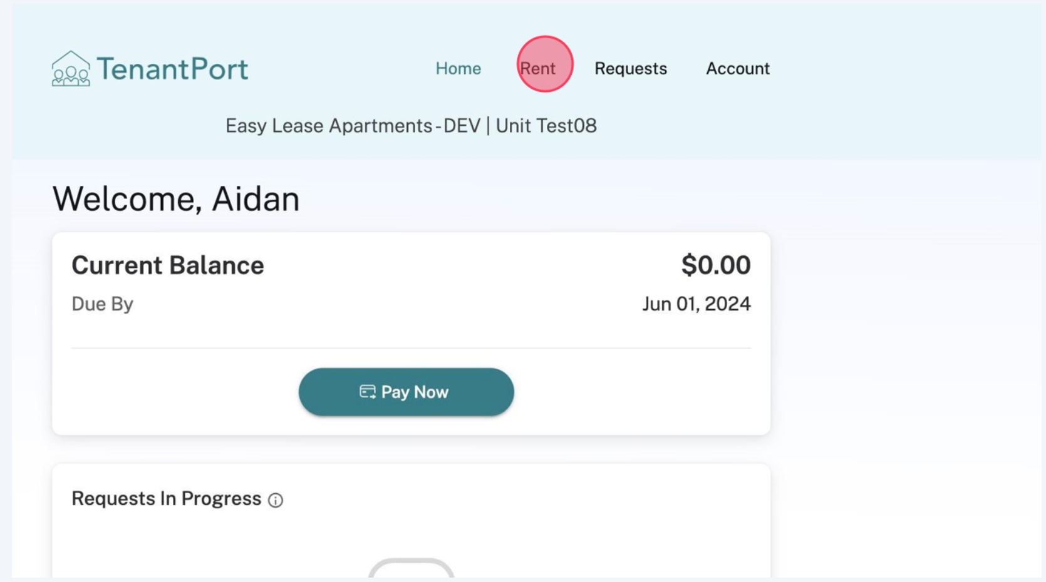Click the Requests In Progress heading
The height and width of the screenshot is (582, 1046).
pos(166,499)
